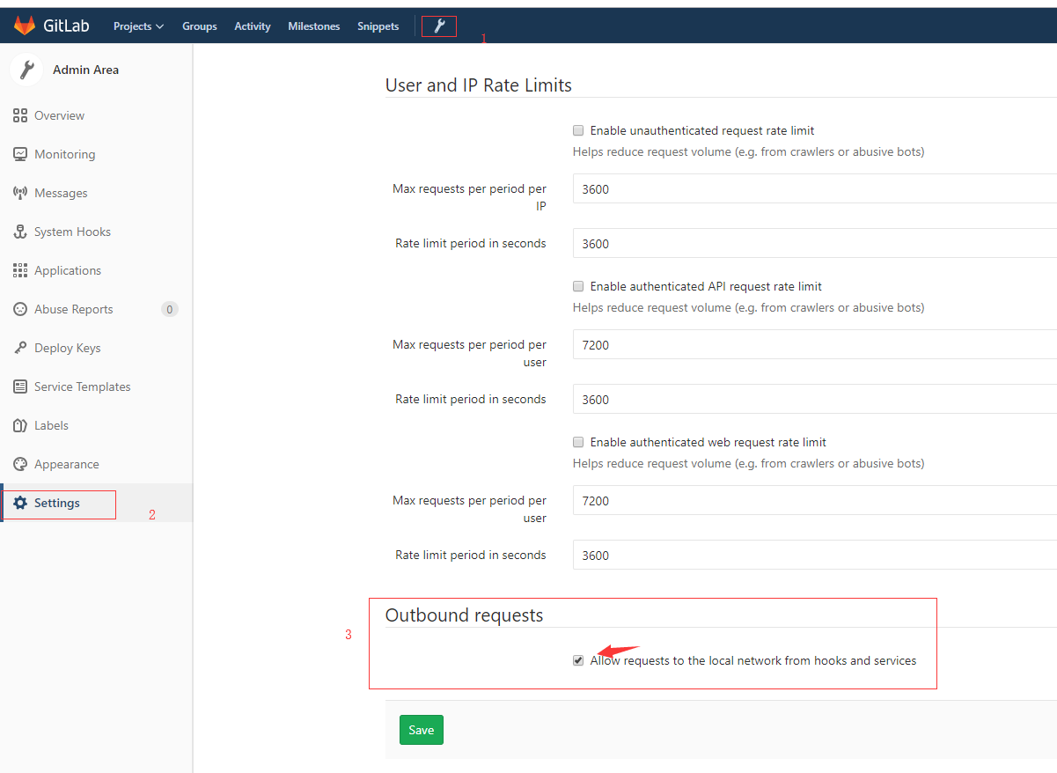Open the Admin Area wrench icon
This screenshot has height=773, width=1057.
(439, 26)
